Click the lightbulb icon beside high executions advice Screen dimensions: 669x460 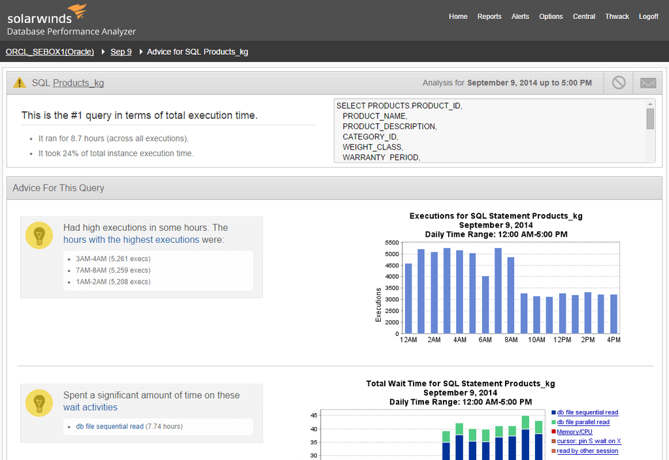[39, 235]
